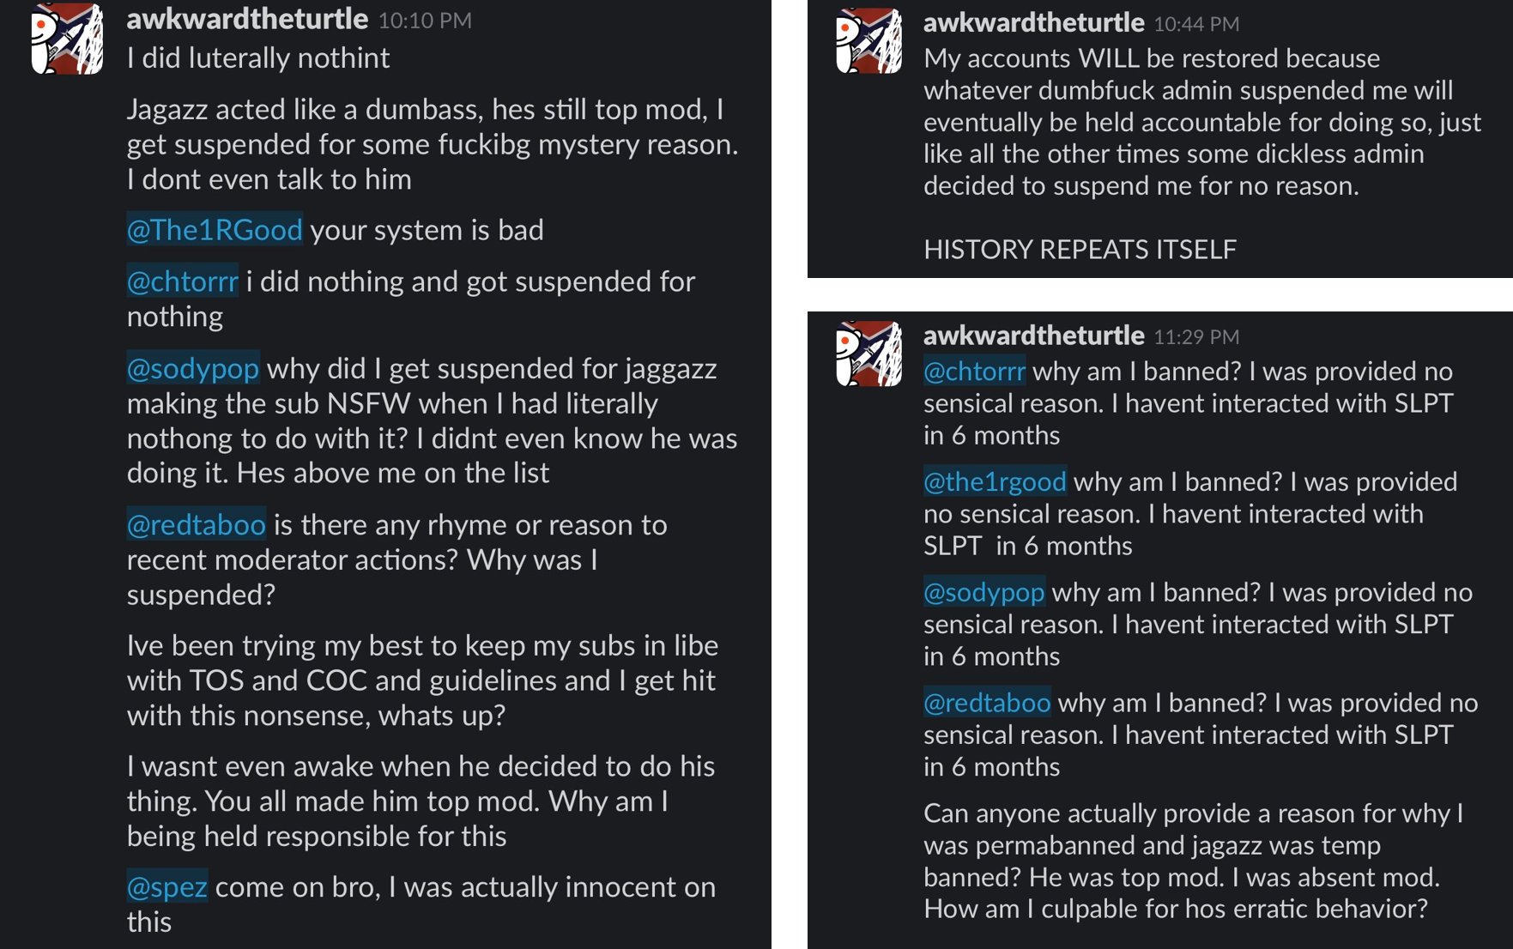Click the "I did luterally nothint" message
The height and width of the screenshot is (949, 1513).
(257, 58)
